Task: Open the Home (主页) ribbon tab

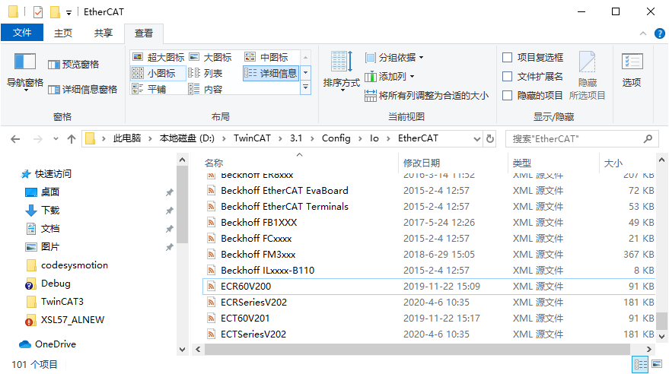Action: (63, 33)
